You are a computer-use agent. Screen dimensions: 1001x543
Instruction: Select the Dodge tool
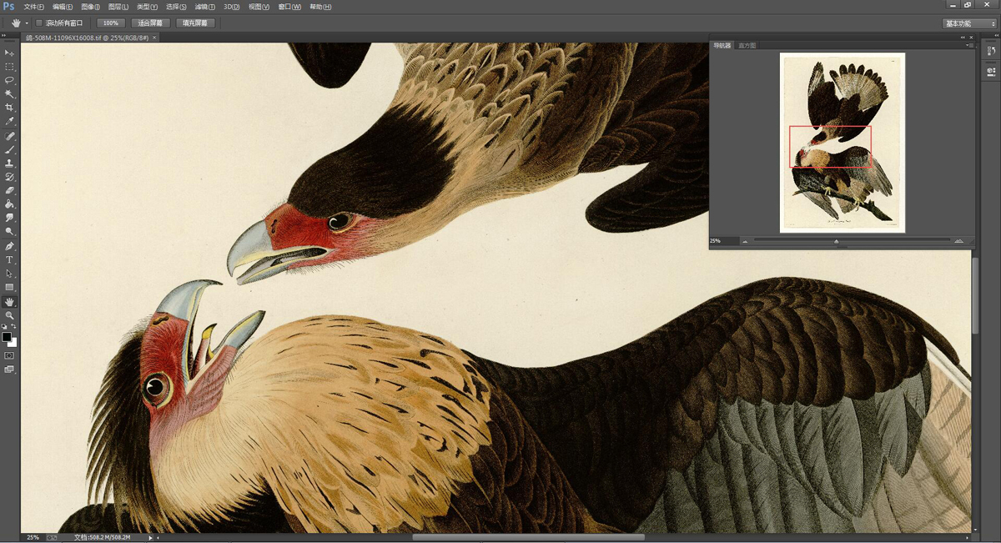click(10, 231)
